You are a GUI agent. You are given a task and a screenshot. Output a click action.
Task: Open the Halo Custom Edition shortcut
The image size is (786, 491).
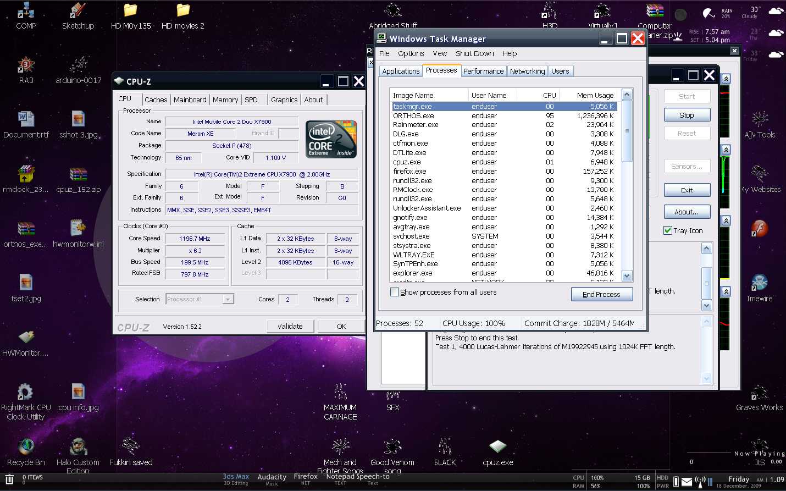(78, 447)
